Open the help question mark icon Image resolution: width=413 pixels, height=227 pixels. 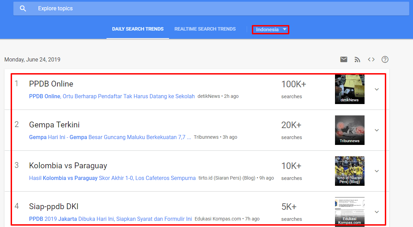coord(385,59)
